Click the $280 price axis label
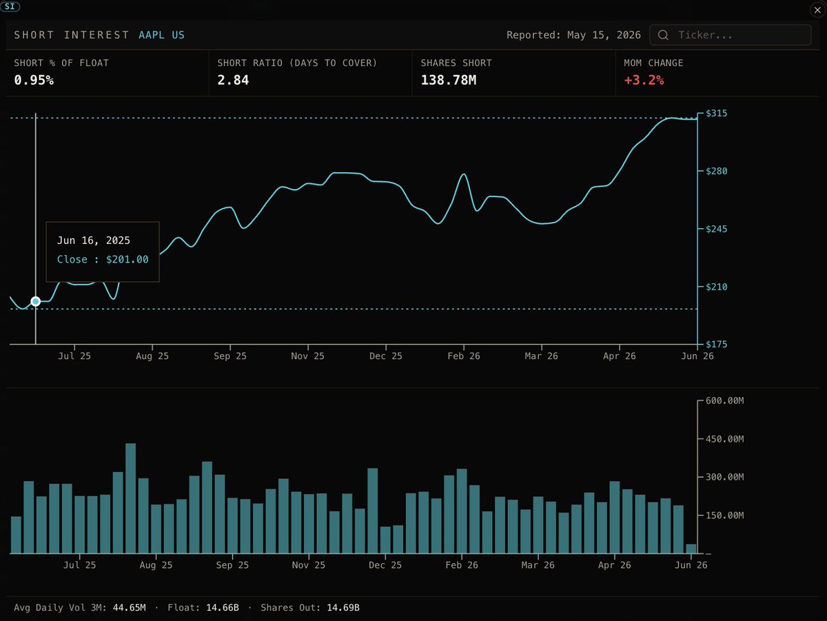 (x=715, y=171)
